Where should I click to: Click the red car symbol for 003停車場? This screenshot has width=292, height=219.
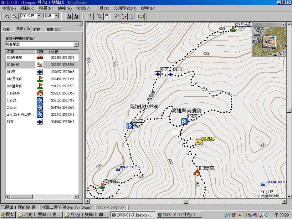pos(40,58)
